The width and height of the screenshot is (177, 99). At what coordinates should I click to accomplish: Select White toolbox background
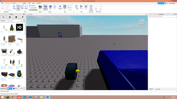coord(9,89)
